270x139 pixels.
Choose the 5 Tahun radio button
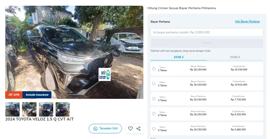pos(154,129)
